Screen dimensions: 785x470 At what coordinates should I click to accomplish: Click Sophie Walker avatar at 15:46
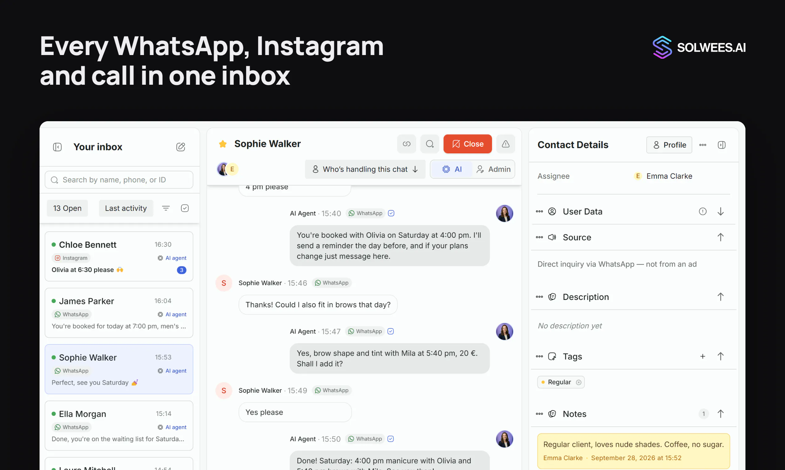point(224,283)
